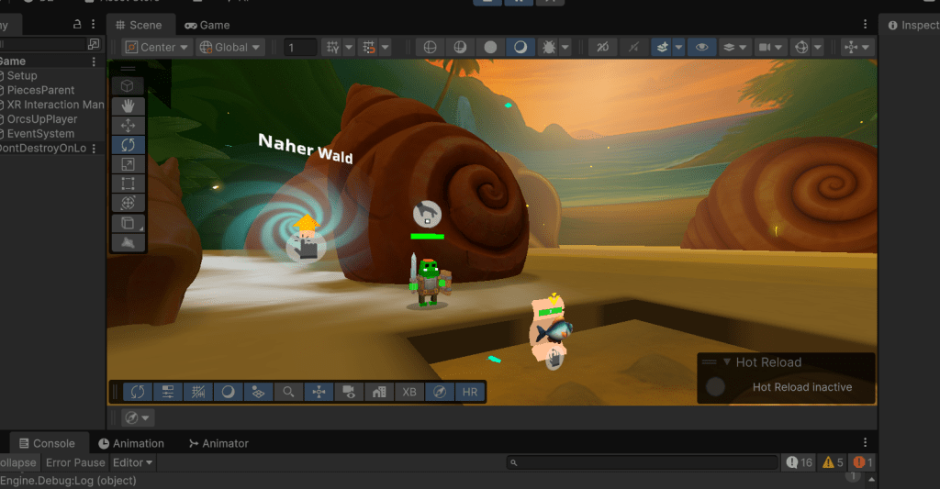Open the Global handle rotation dropdown

[230, 47]
